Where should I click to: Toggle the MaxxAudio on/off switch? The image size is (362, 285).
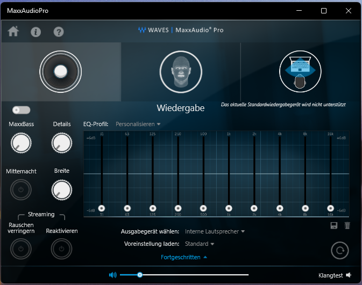(21, 110)
